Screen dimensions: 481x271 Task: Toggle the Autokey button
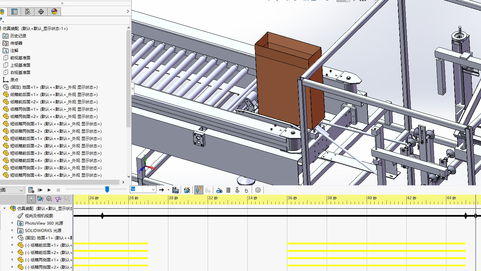(199, 190)
